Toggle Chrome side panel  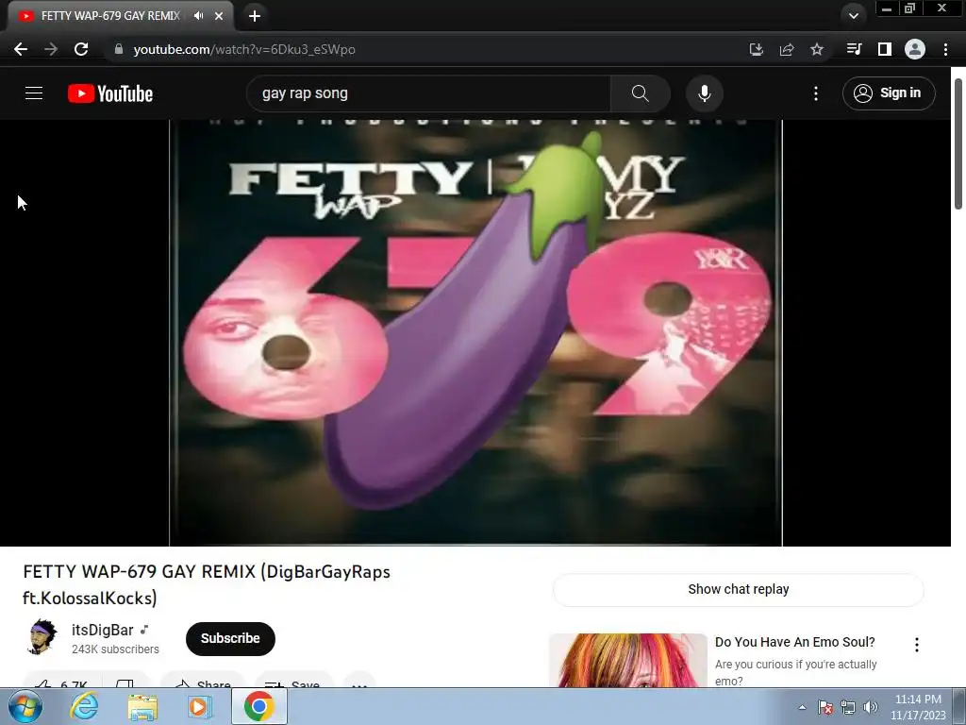coord(885,49)
